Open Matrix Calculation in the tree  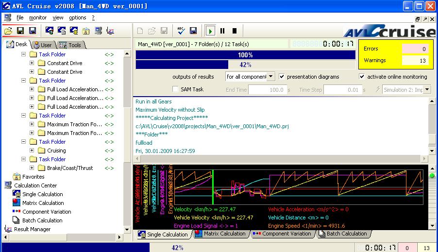click(43, 203)
